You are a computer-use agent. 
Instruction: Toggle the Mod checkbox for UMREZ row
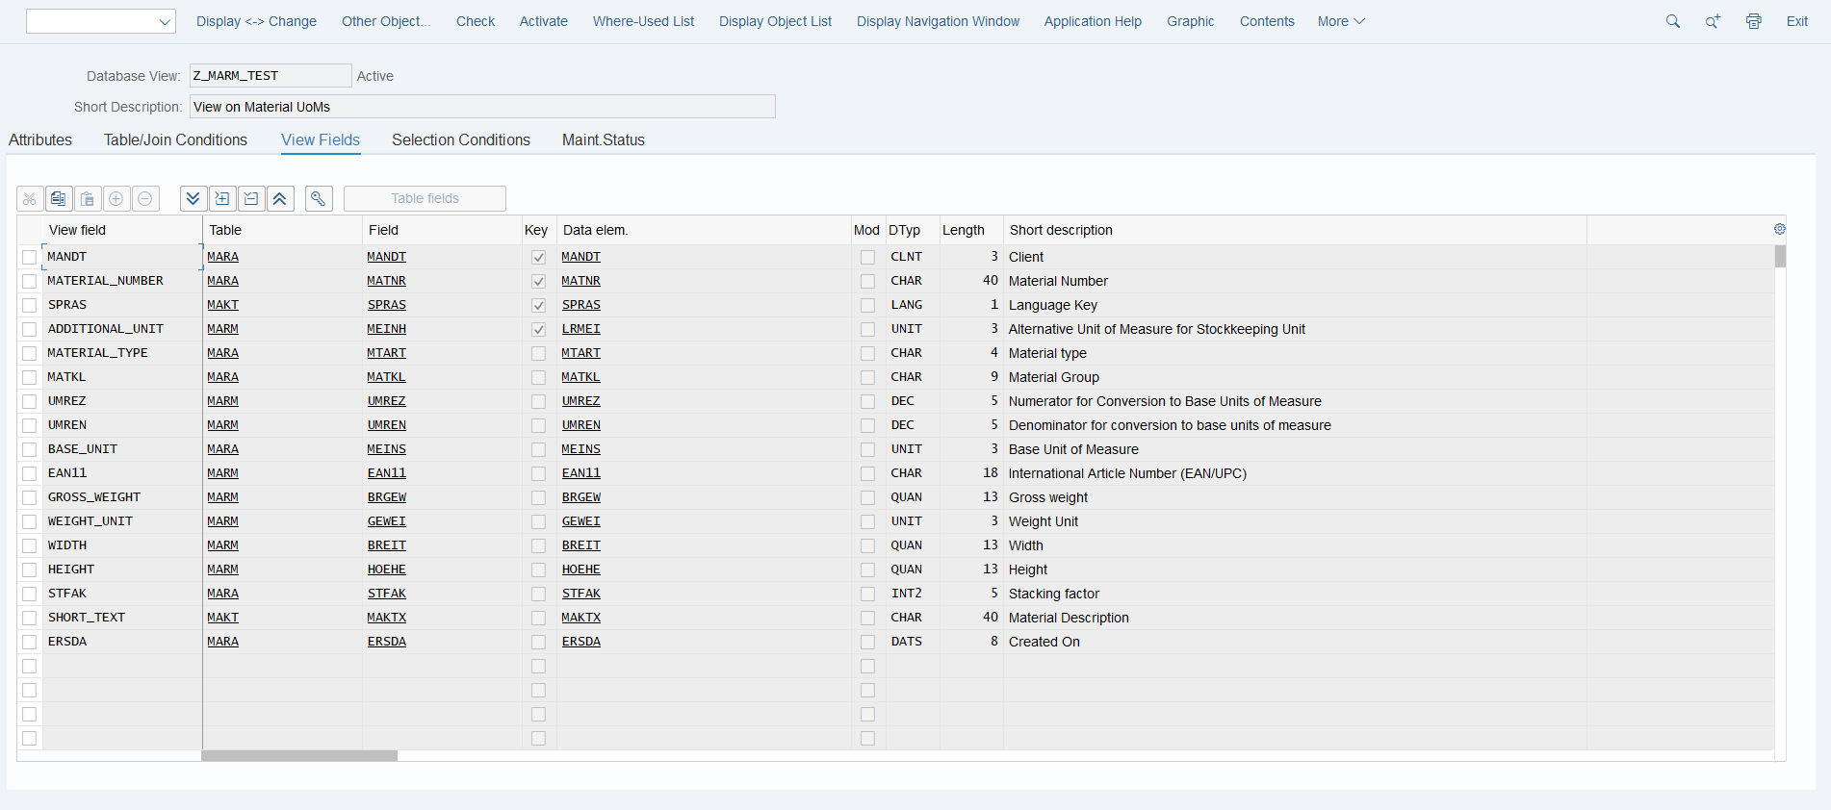click(867, 401)
